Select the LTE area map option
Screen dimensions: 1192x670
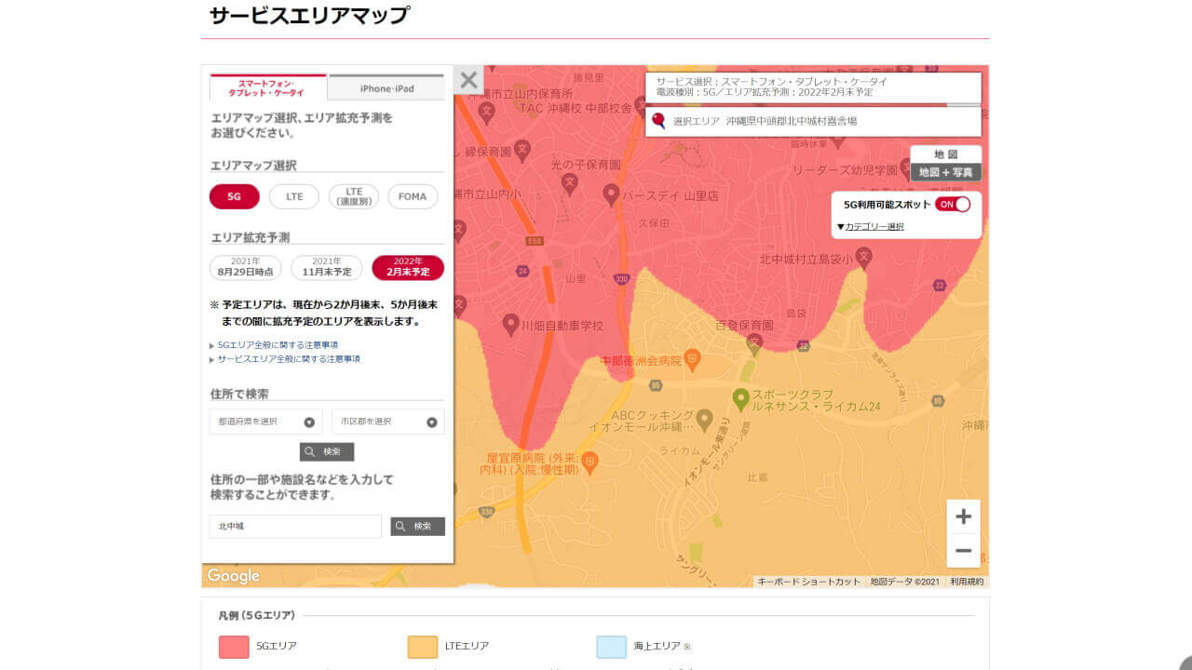(x=293, y=196)
